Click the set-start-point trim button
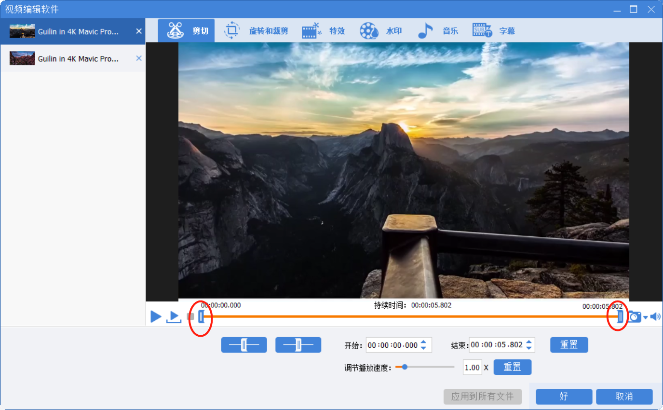 244,345
